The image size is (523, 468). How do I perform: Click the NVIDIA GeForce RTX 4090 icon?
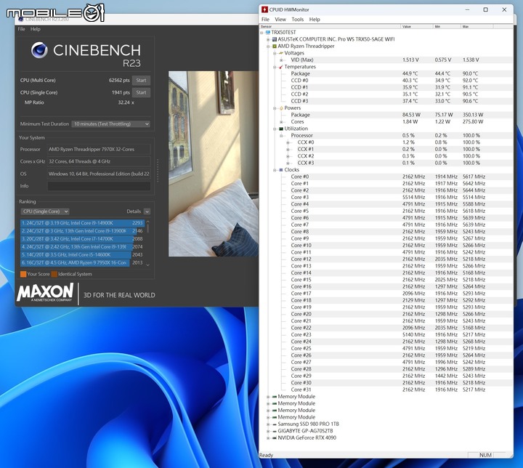(275, 438)
